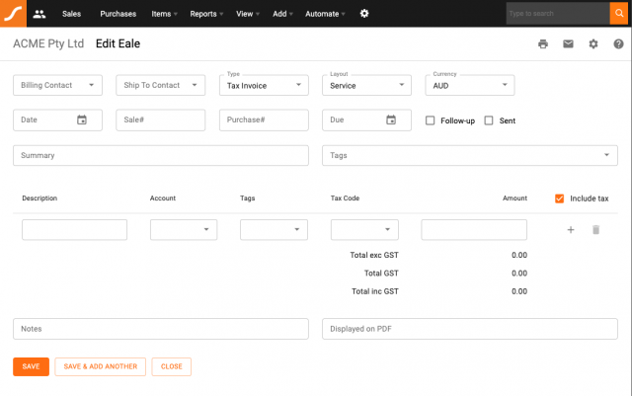
Task: Open the View menu
Action: coord(248,14)
